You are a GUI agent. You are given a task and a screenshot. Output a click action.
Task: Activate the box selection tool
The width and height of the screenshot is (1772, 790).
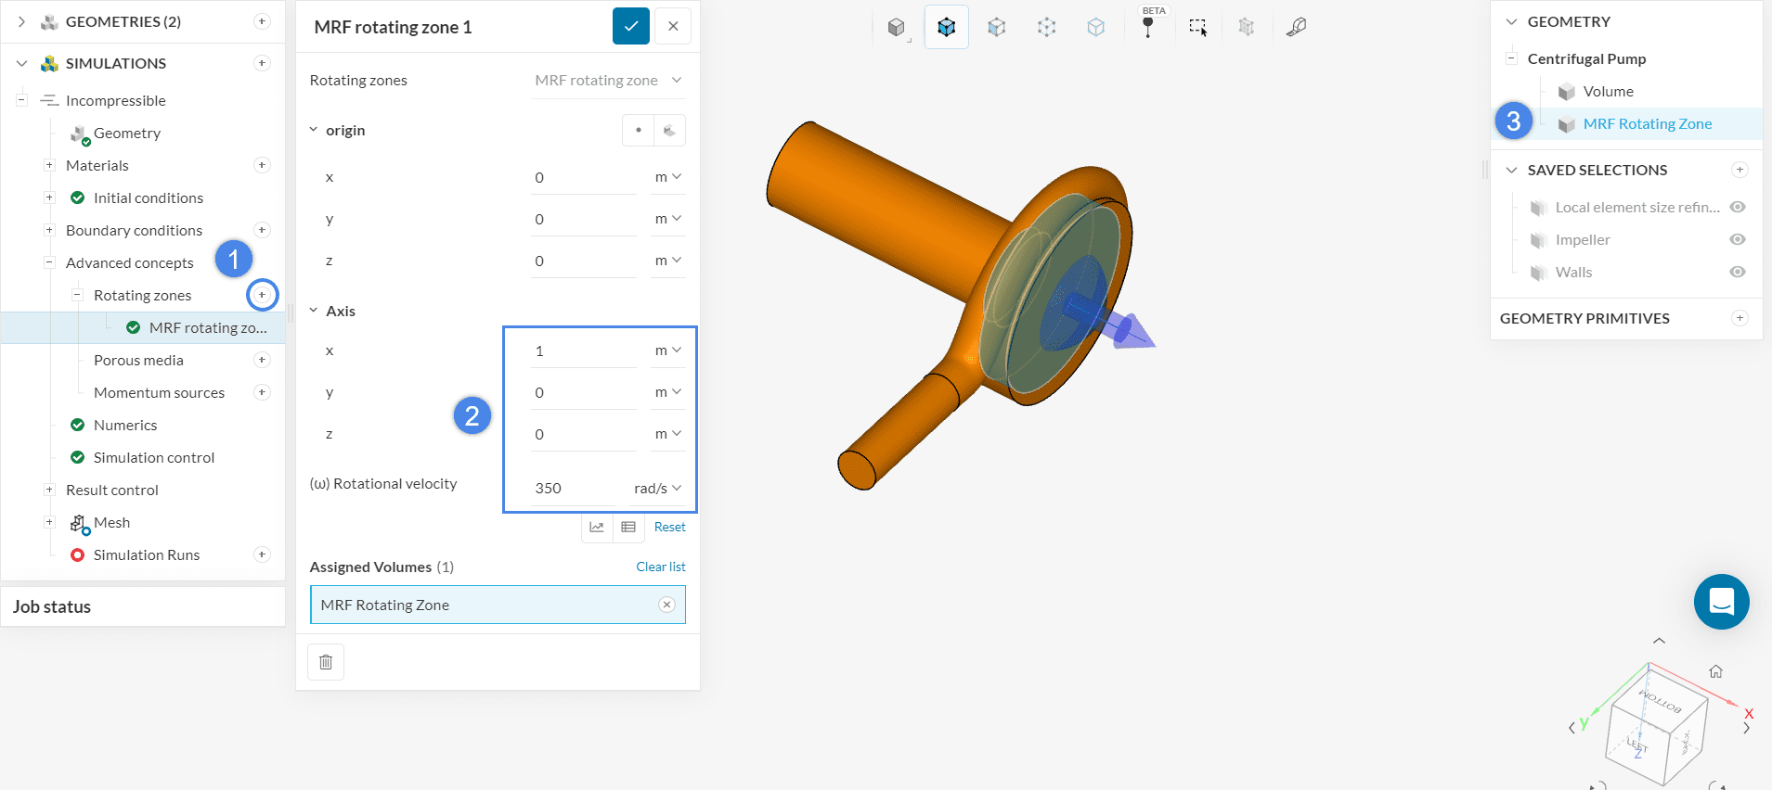click(x=1197, y=27)
